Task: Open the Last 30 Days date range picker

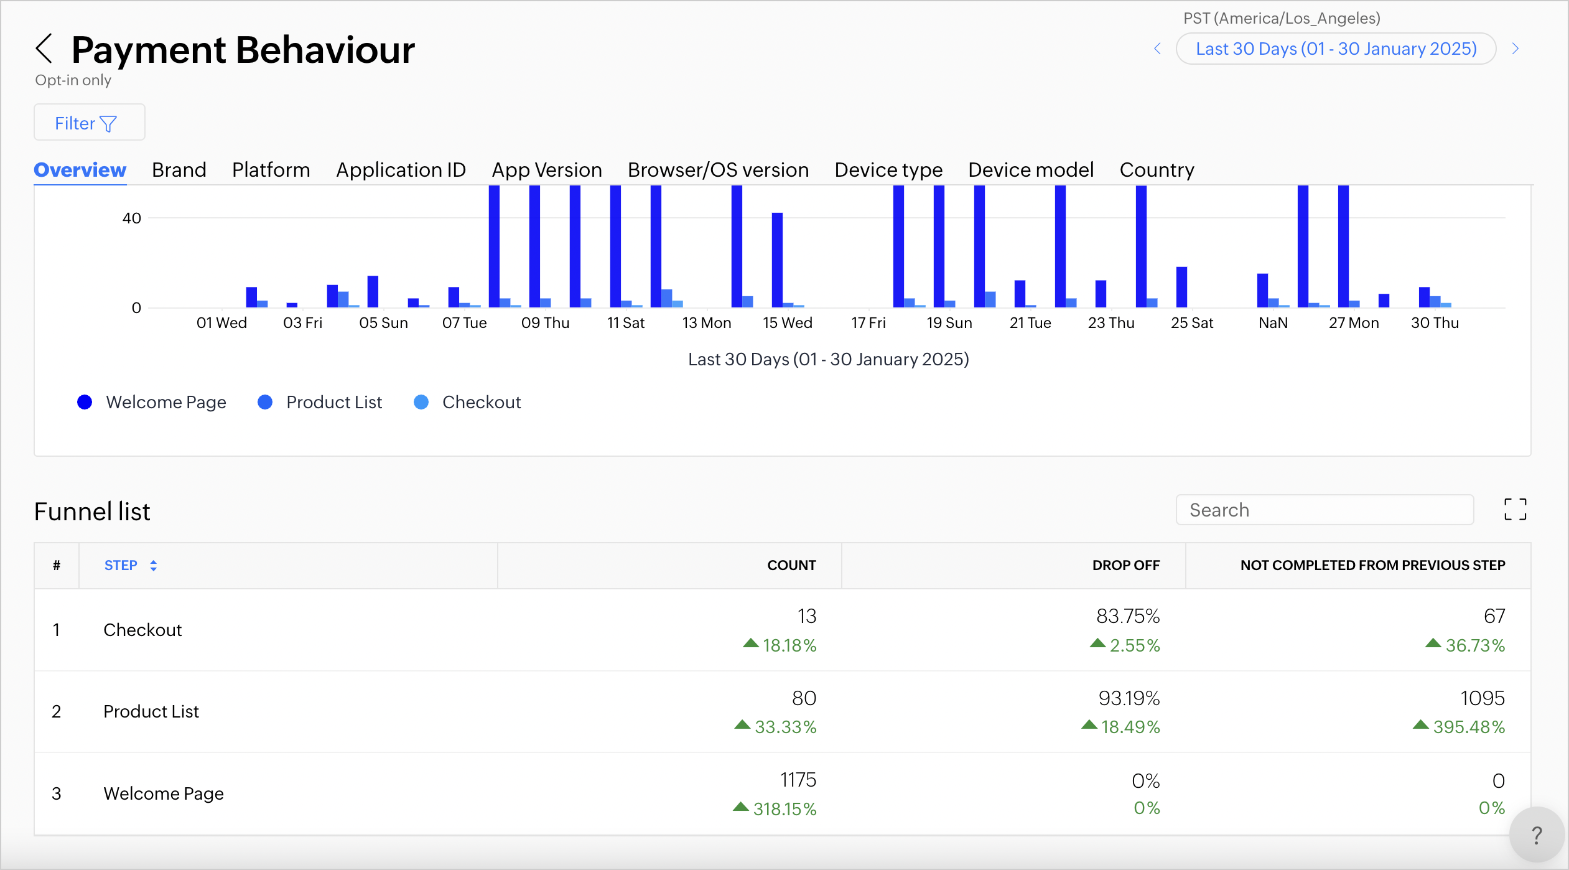Action: (1336, 49)
